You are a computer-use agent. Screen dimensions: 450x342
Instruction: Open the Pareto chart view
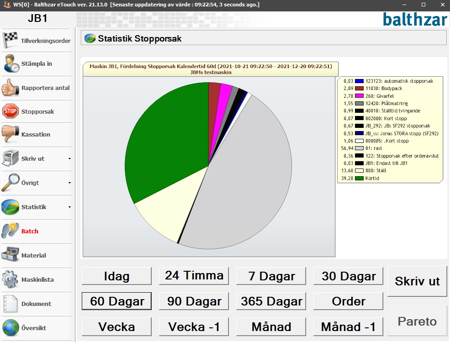coord(417,321)
